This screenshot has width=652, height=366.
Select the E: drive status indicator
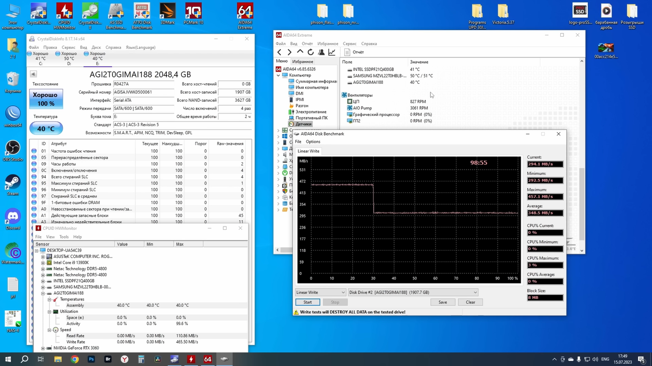(x=95, y=58)
